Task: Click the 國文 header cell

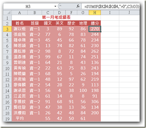Action: [48, 23]
